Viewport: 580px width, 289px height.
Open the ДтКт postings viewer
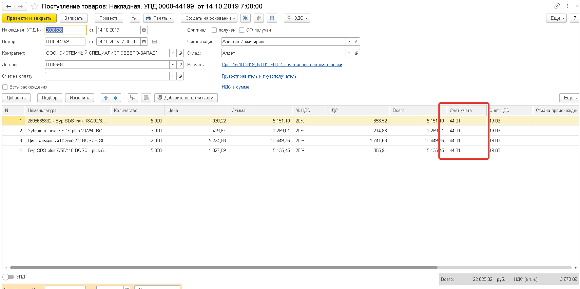tap(135, 18)
